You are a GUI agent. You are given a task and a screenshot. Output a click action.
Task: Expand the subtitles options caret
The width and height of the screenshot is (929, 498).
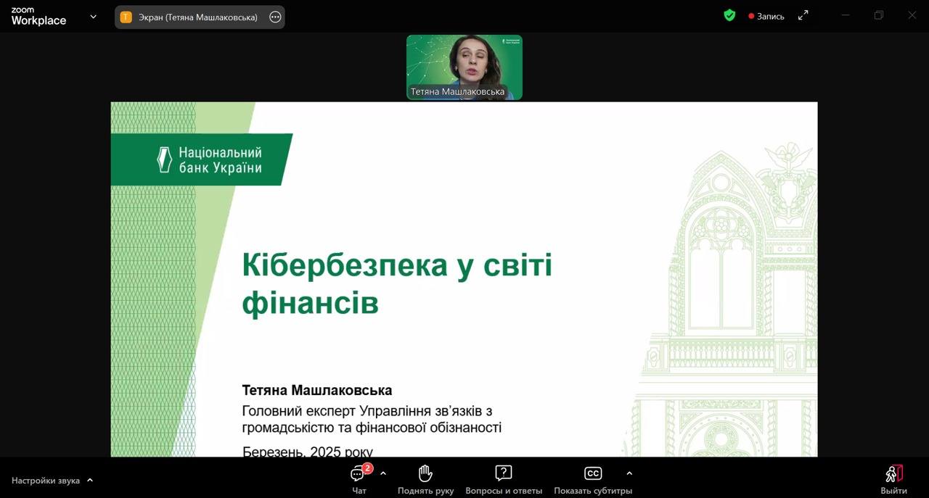629,473
